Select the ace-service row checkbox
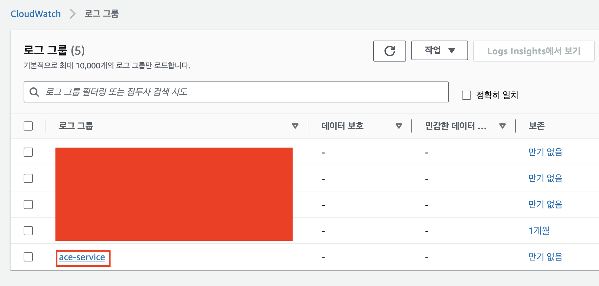This screenshot has width=599, height=286. [28, 257]
